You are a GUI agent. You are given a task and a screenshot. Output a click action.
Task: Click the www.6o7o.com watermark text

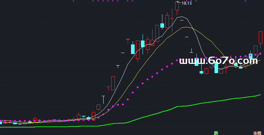pos(218,61)
